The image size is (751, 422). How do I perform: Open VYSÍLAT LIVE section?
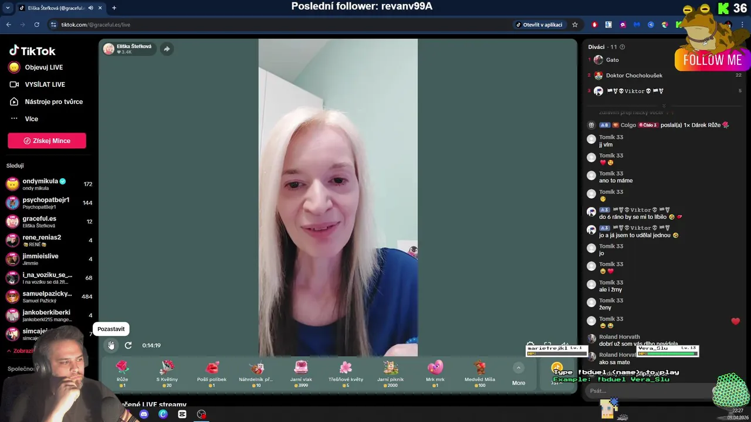pyautogui.click(x=38, y=84)
